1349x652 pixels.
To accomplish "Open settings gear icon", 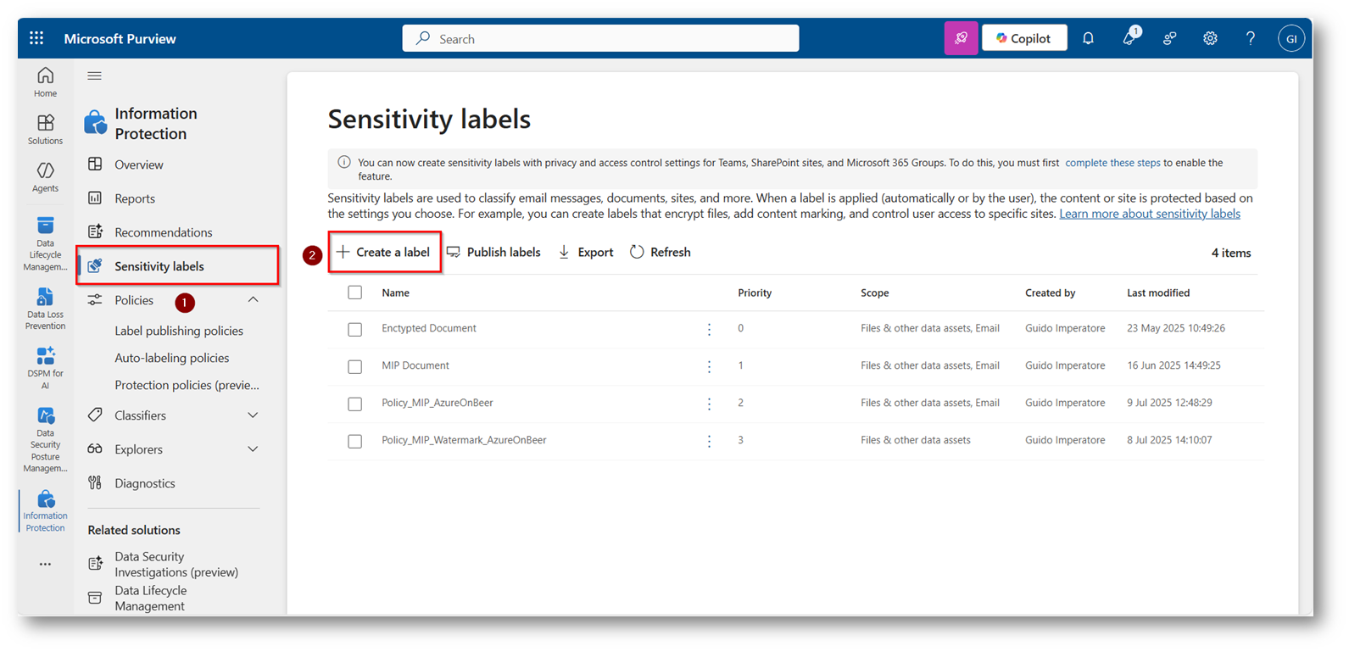I will click(1210, 38).
